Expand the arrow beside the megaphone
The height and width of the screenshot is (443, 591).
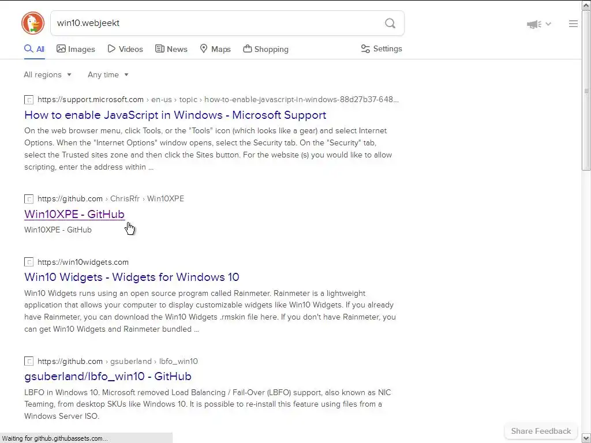click(548, 24)
